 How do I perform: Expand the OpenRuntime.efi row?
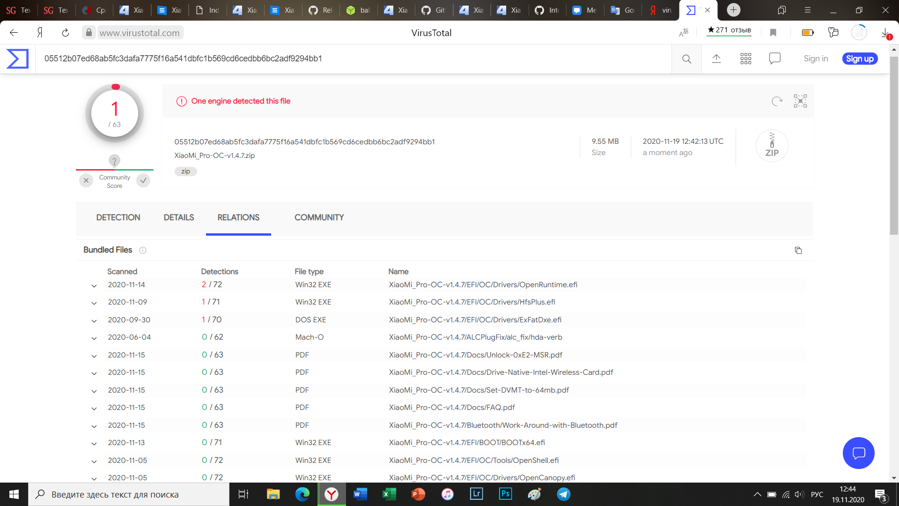(x=94, y=286)
